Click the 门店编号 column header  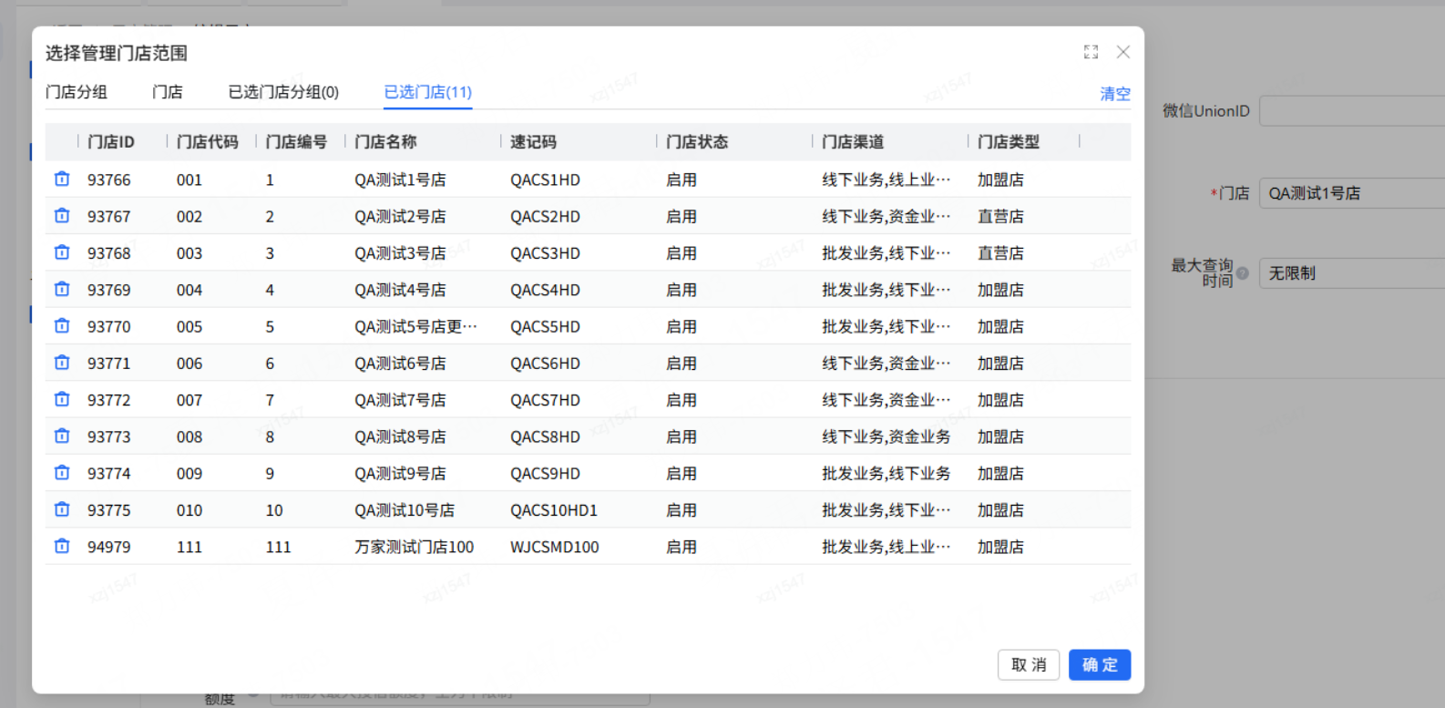coord(296,142)
